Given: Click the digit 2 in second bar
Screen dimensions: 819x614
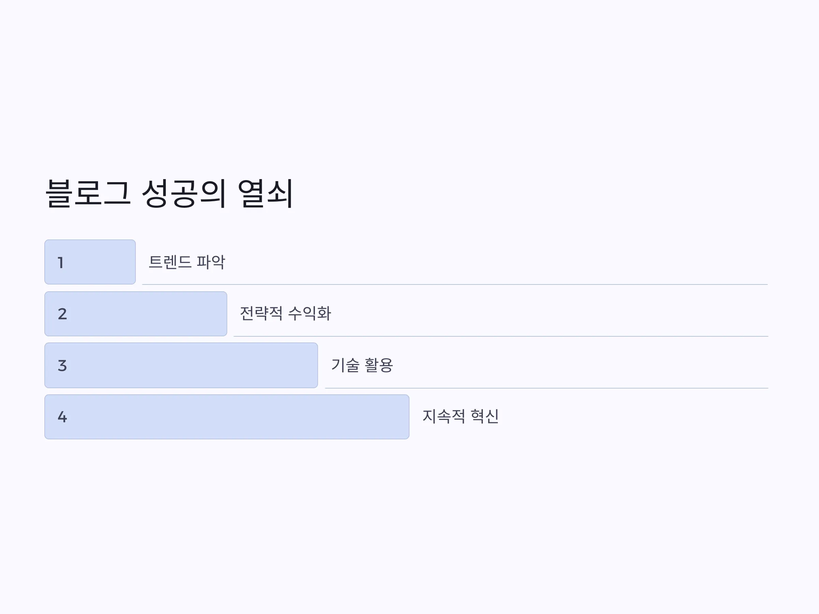Looking at the screenshot, I should tap(62, 314).
